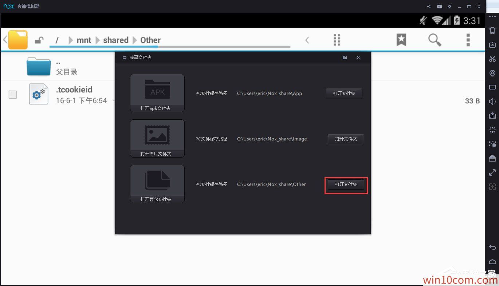Open the three-dot overflow menu
This screenshot has width=499, height=286.
[x=468, y=40]
